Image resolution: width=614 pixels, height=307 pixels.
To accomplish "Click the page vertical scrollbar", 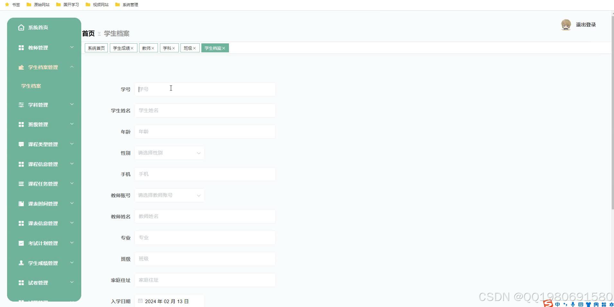I will [x=612, y=112].
